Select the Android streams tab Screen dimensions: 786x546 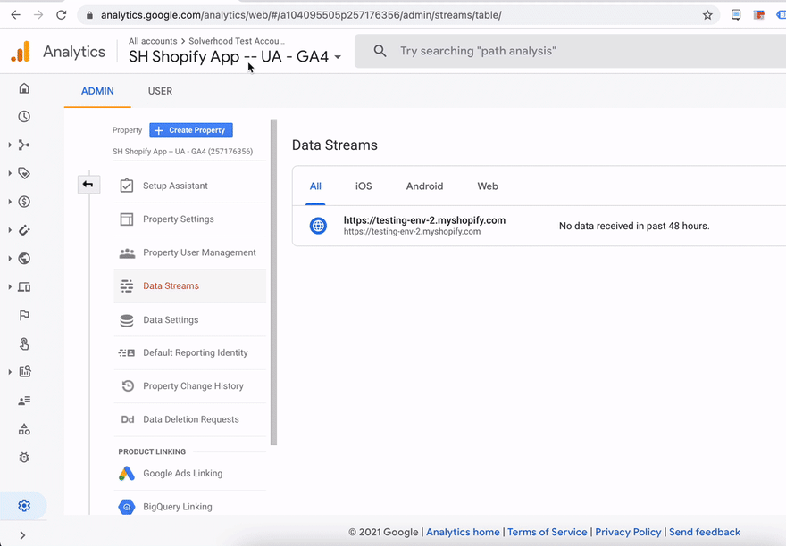point(424,186)
